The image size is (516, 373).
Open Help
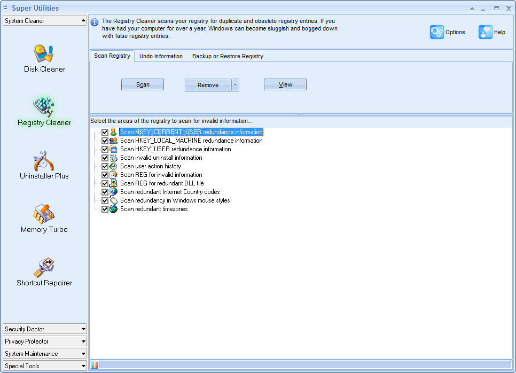coord(492,32)
